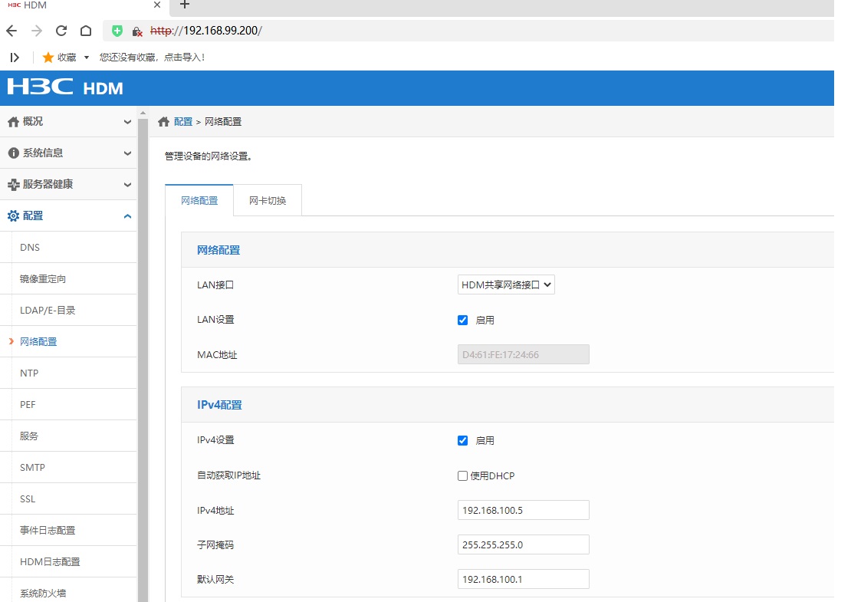Switch to the 网卡切换 tab
Image resolution: width=851 pixels, height=602 pixels.
(x=268, y=200)
